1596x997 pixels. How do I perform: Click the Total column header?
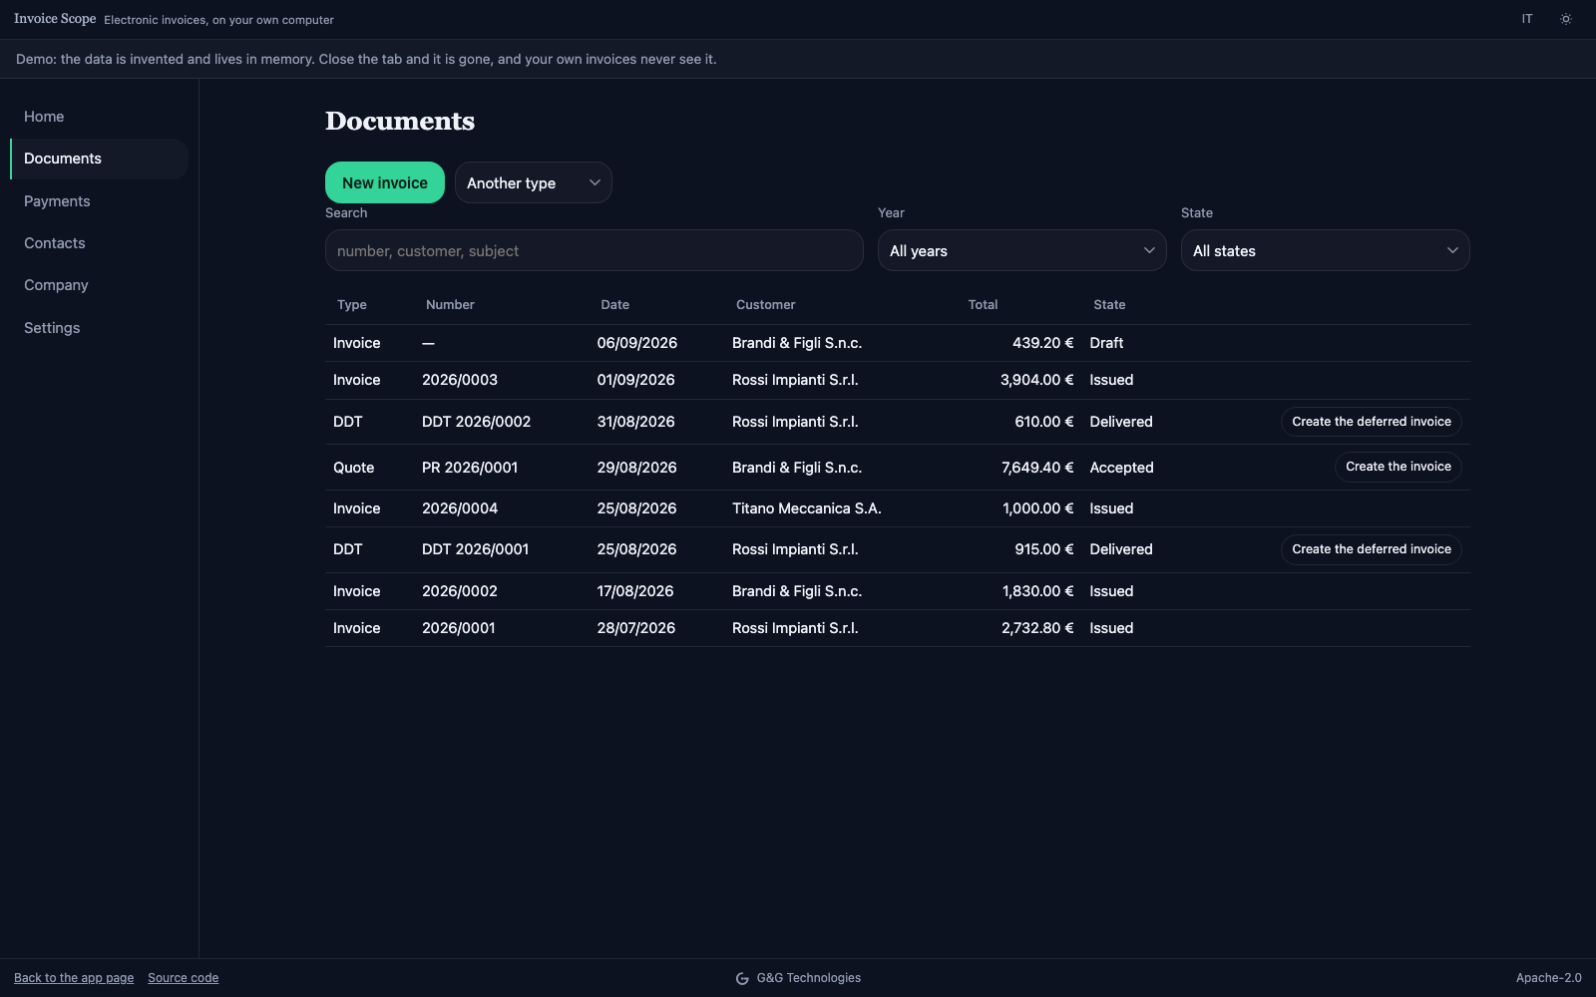point(983,305)
